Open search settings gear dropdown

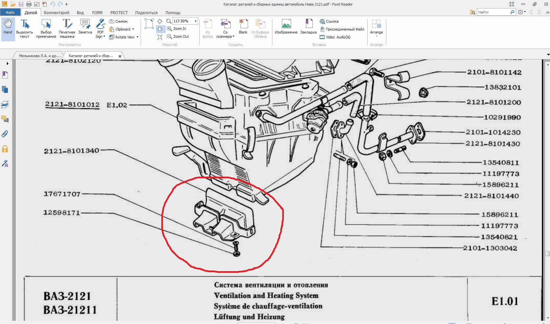pos(521,12)
